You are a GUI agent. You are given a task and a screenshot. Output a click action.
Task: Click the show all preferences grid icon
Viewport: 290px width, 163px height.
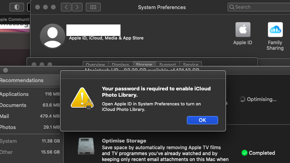pos(93,7)
